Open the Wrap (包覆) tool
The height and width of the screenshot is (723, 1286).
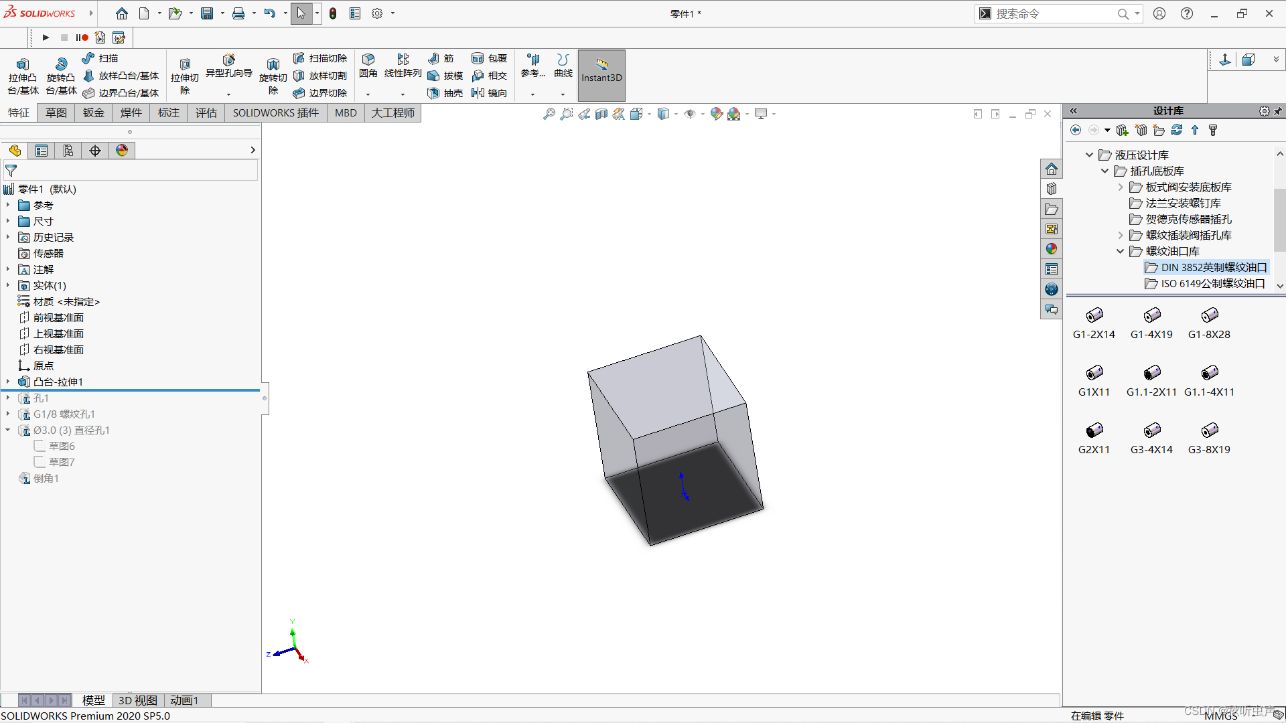pos(490,58)
